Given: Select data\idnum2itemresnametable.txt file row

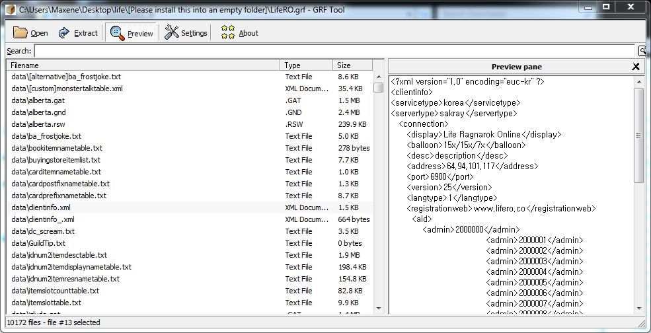Looking at the screenshot, I should tap(190, 279).
